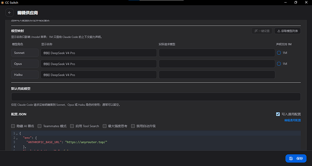Restore down the CC Switch window

[x=296, y=3]
